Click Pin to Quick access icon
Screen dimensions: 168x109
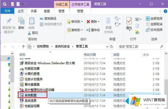pyautogui.click(x=9, y=21)
